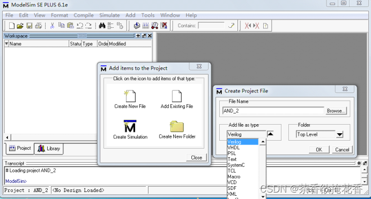Choose SystemC from the file type list
The width and height of the screenshot is (371, 199).
(x=242, y=165)
